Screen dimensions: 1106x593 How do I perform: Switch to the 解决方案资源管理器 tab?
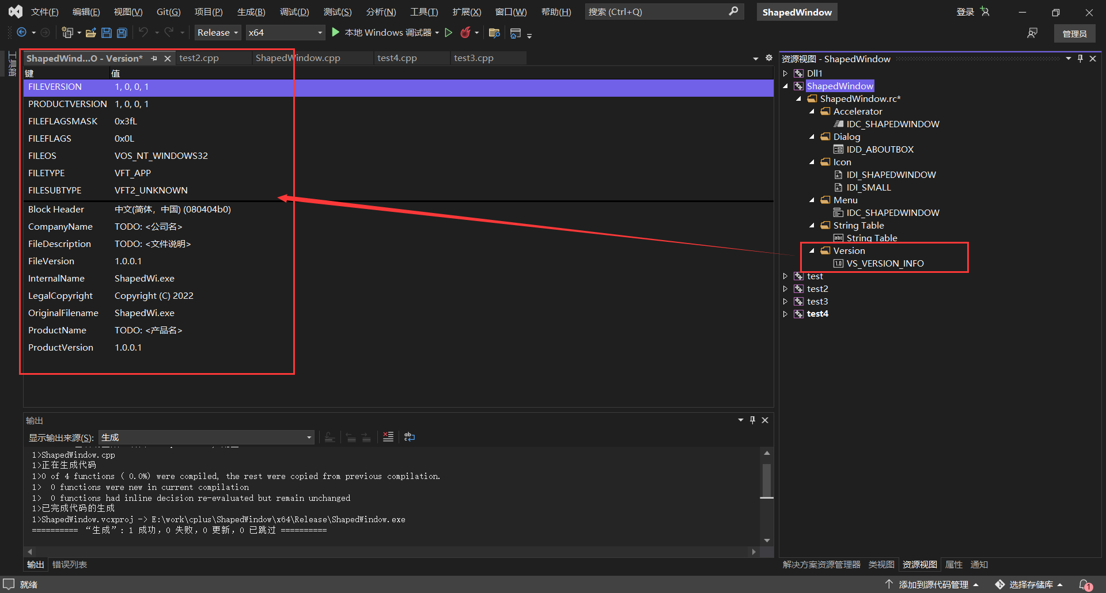(x=821, y=565)
